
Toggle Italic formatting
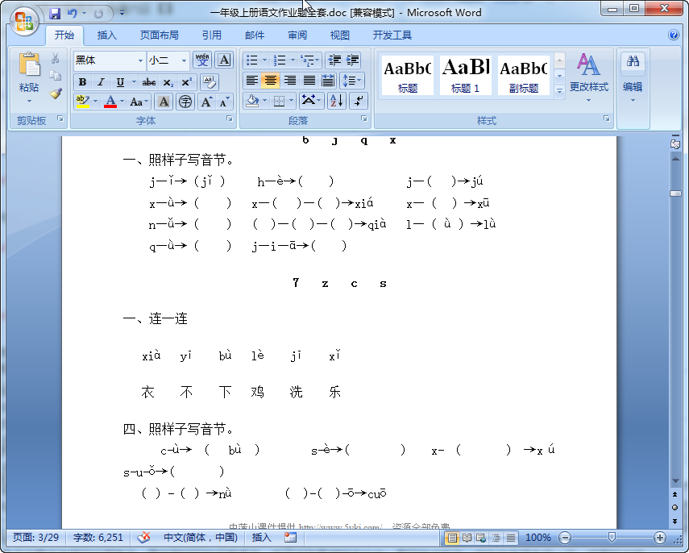pos(101,82)
